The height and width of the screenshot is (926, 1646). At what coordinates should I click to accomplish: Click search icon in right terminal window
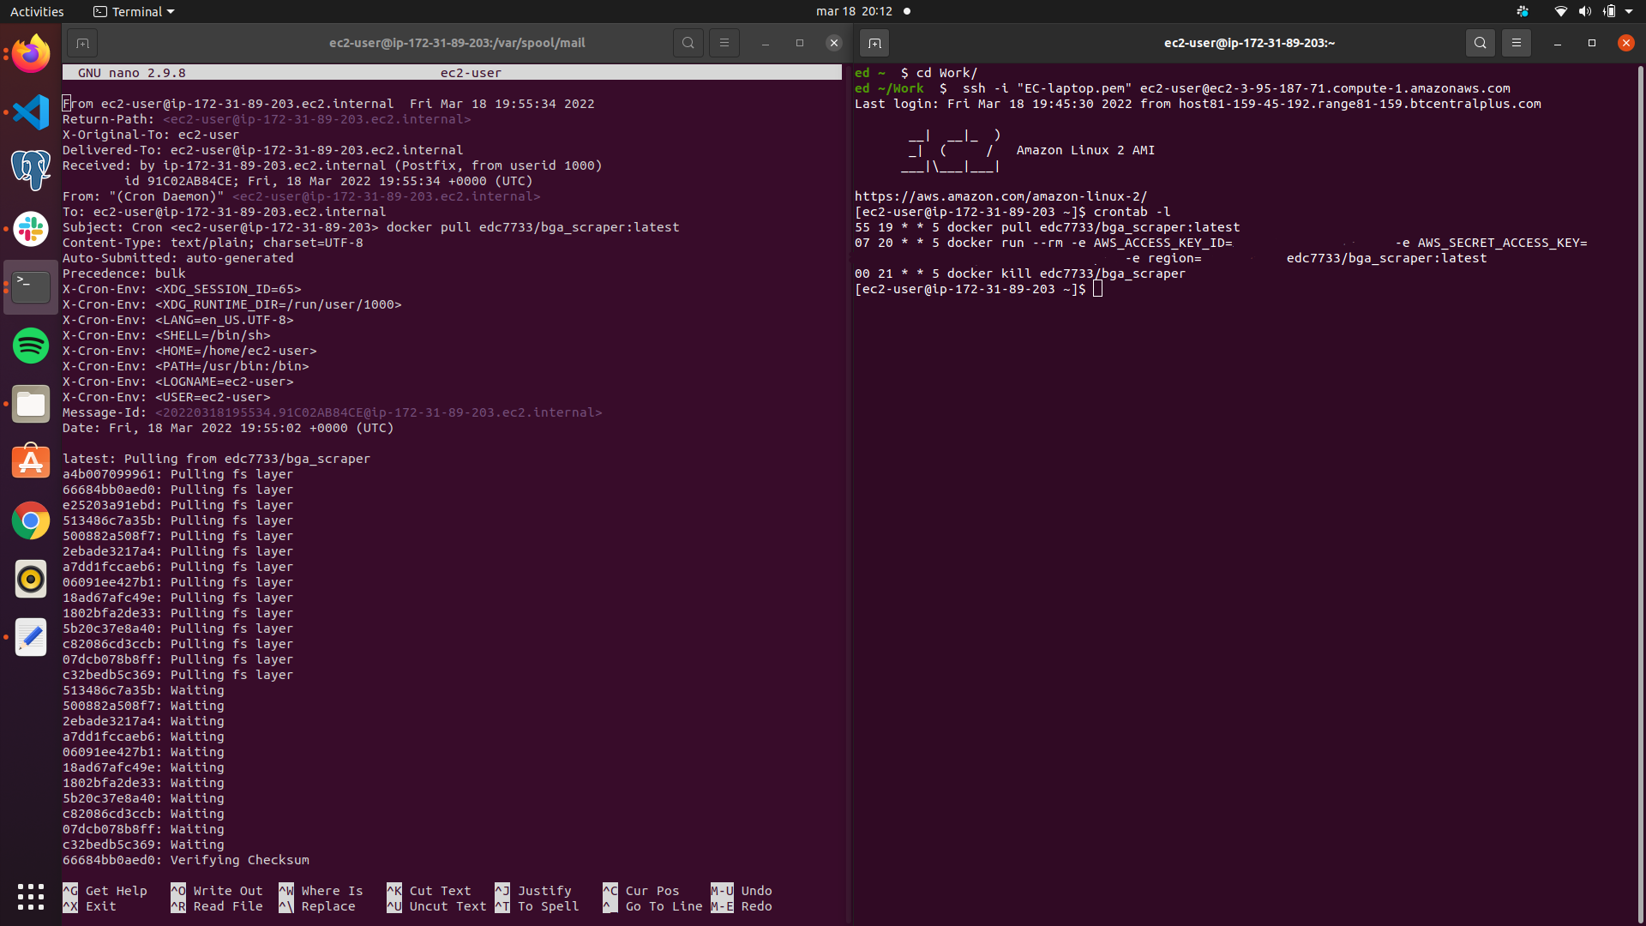point(1480,43)
